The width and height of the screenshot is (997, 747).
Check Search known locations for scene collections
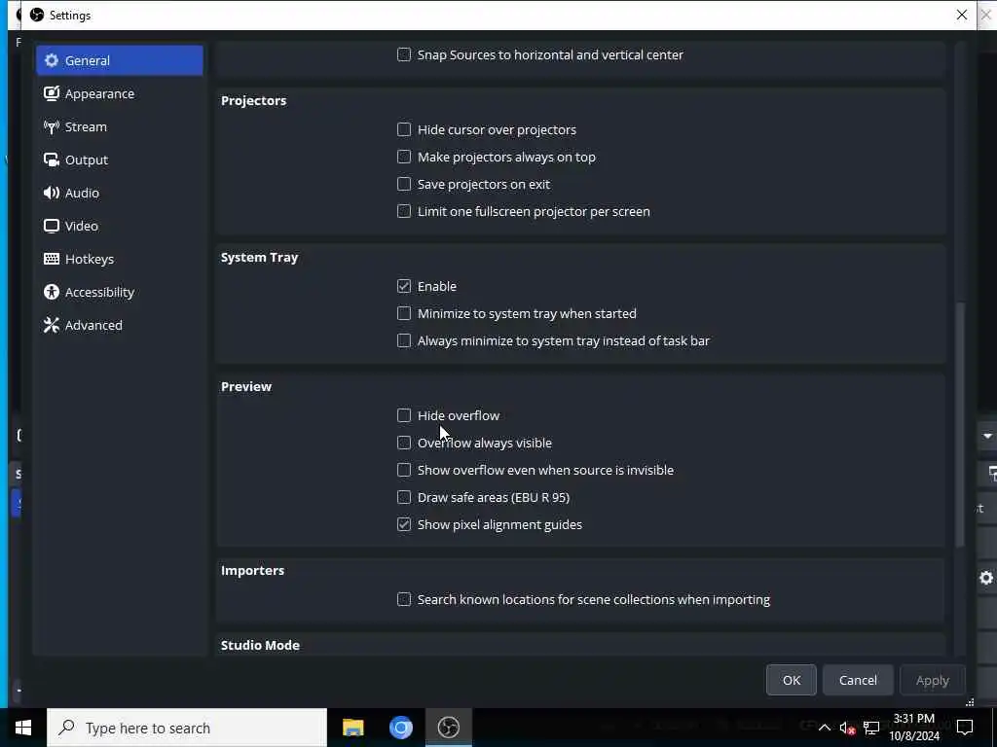pyautogui.click(x=404, y=599)
